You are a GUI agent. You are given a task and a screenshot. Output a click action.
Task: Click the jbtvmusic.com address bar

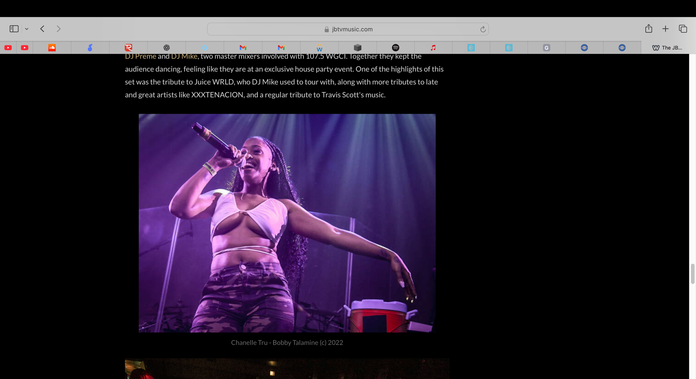pos(348,29)
